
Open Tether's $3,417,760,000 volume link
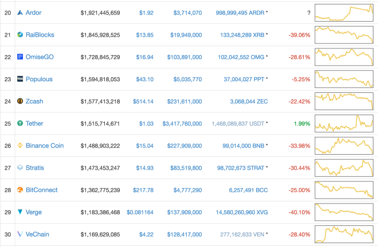click(x=182, y=123)
